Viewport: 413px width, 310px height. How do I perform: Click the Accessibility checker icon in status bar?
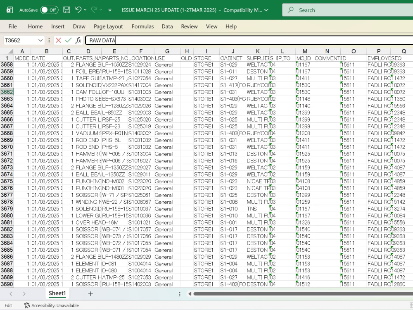[x=27, y=305]
